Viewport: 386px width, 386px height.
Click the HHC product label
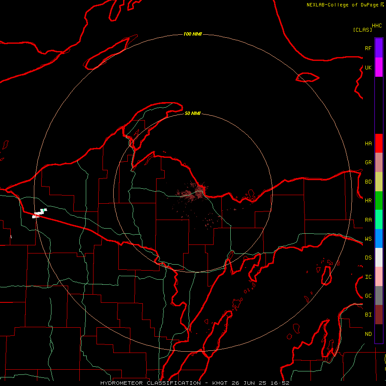point(377,26)
